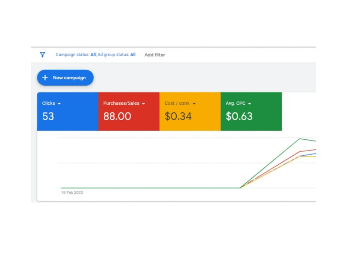Select the red scorecard value 88.00
This screenshot has height=260, width=347.
(117, 116)
